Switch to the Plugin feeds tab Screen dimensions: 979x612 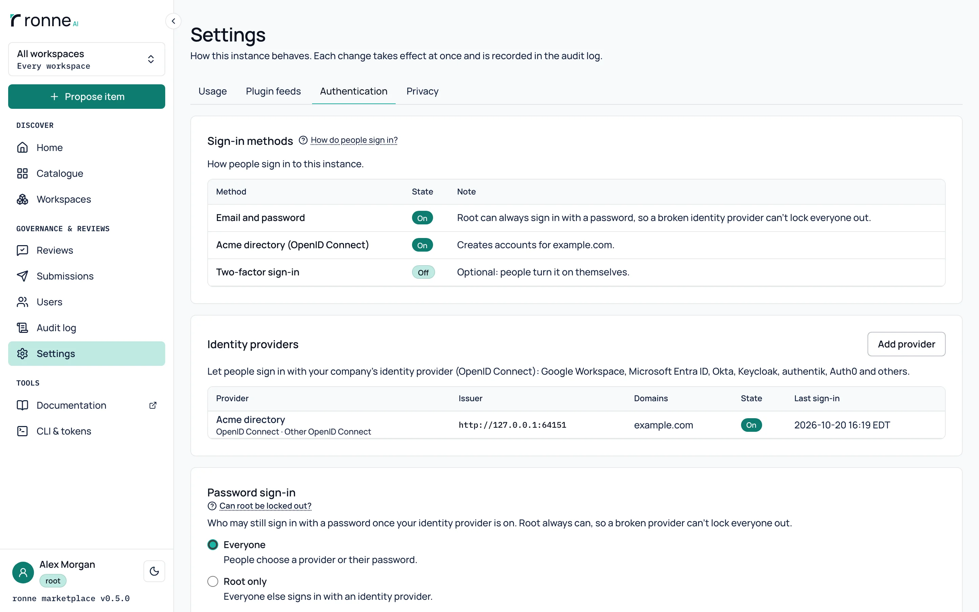(x=273, y=91)
